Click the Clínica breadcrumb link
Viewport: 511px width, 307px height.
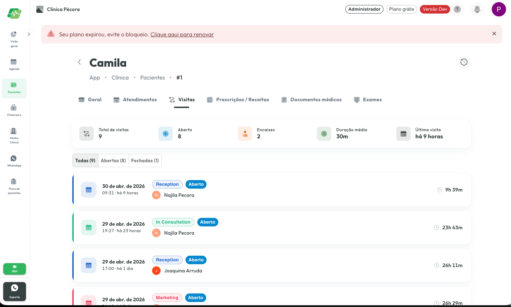click(120, 78)
